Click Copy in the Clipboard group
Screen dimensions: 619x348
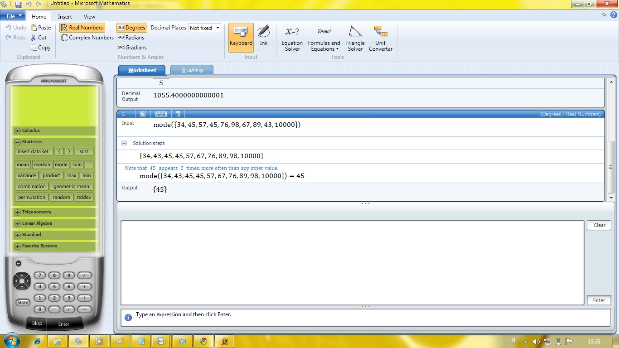click(x=40, y=48)
